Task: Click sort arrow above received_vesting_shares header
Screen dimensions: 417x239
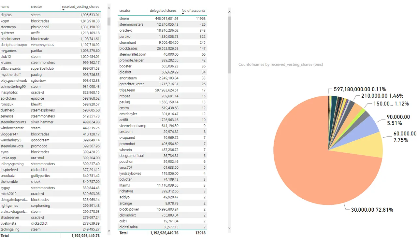Action: coord(63,10)
